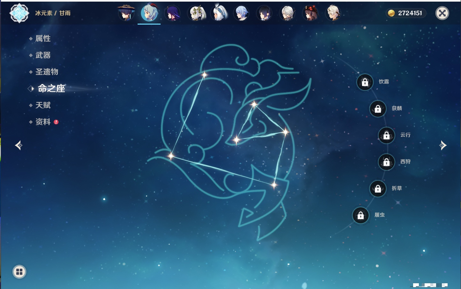Viewport: 461px width, 289px height.
Task: Go to the 圣遗物 menu
Action: click(x=47, y=72)
